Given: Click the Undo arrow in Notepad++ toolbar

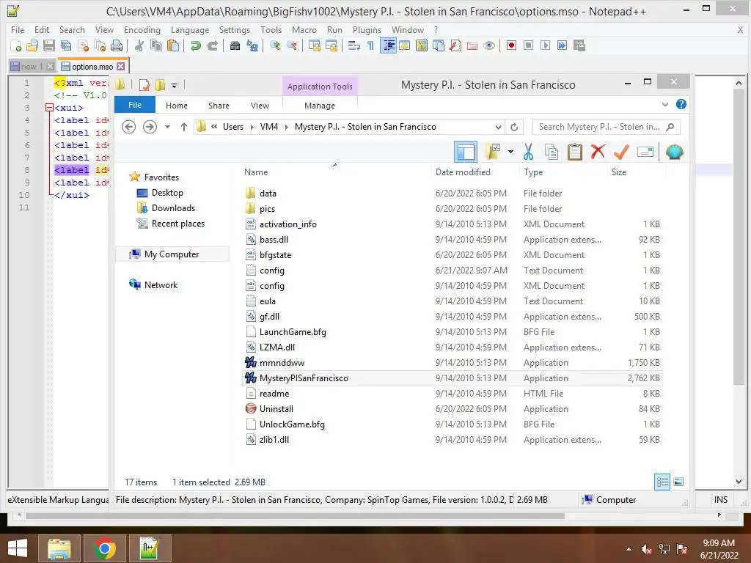Looking at the screenshot, I should click(x=195, y=45).
